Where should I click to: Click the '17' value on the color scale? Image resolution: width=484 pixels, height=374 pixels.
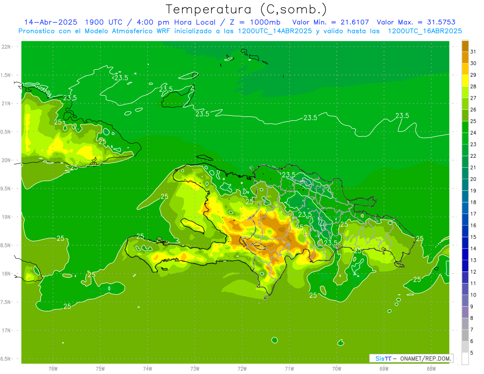(474, 213)
